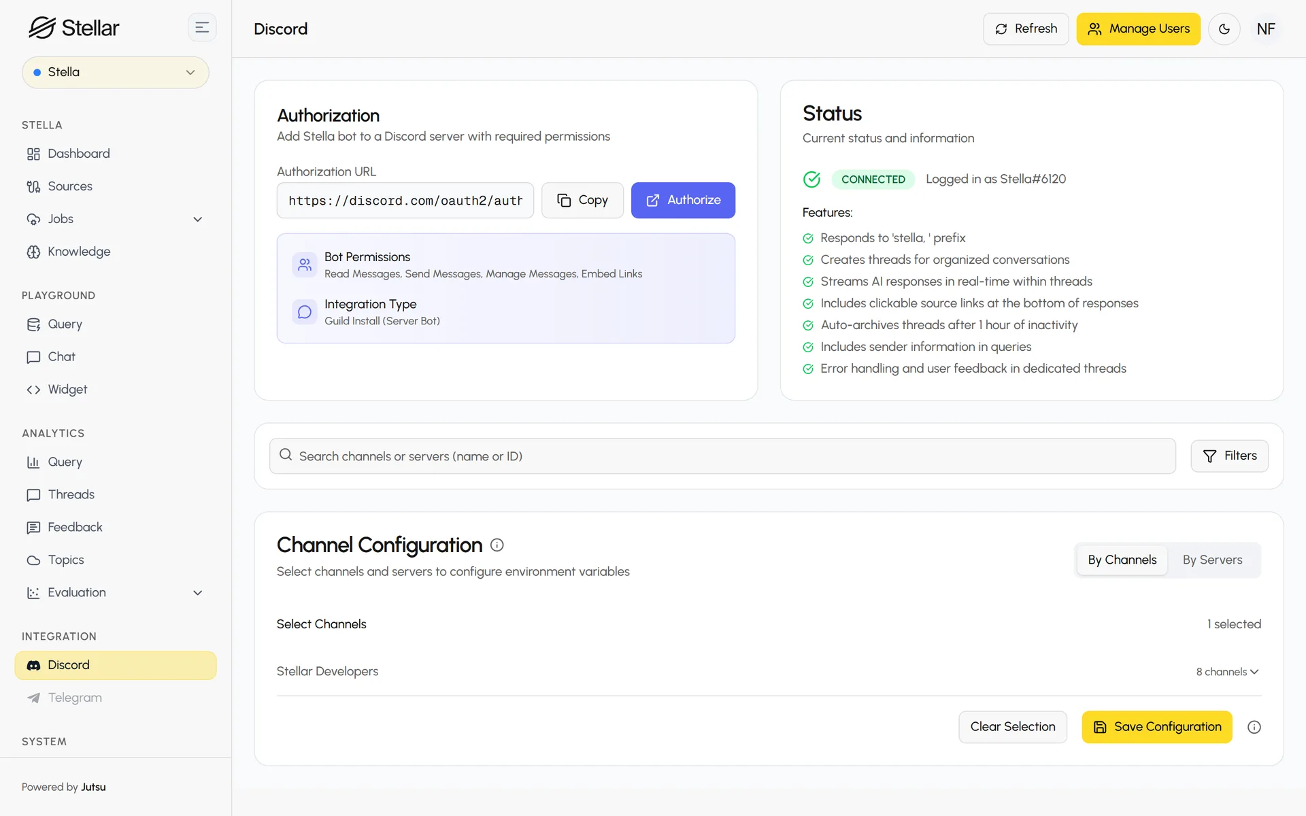Click the large connected checkmark icon
The image size is (1306, 816).
811,180
